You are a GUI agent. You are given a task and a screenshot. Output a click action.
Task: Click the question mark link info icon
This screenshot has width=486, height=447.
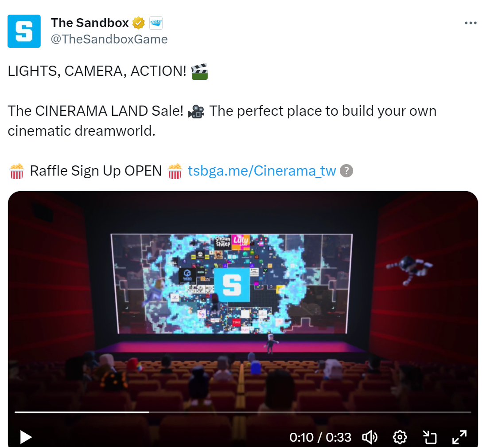346,171
